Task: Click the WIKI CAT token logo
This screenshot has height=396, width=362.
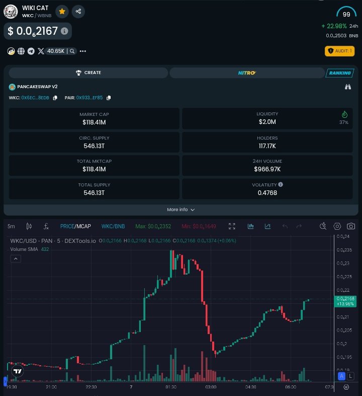Action: click(x=11, y=12)
